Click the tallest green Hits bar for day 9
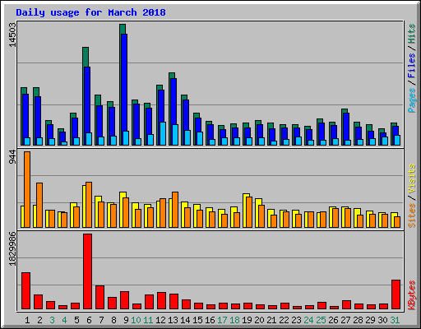421x329 pixels. [123, 29]
